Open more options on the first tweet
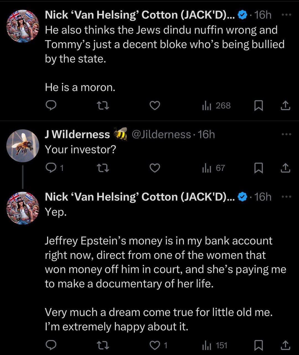299x355 pixels. pos(286,15)
